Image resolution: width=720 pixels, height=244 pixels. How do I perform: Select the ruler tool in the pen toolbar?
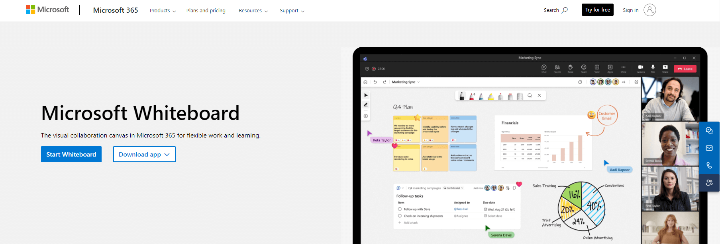520,96
